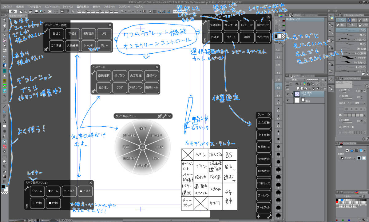
Task: Select the Text (A) tool
Action: [5, 121]
